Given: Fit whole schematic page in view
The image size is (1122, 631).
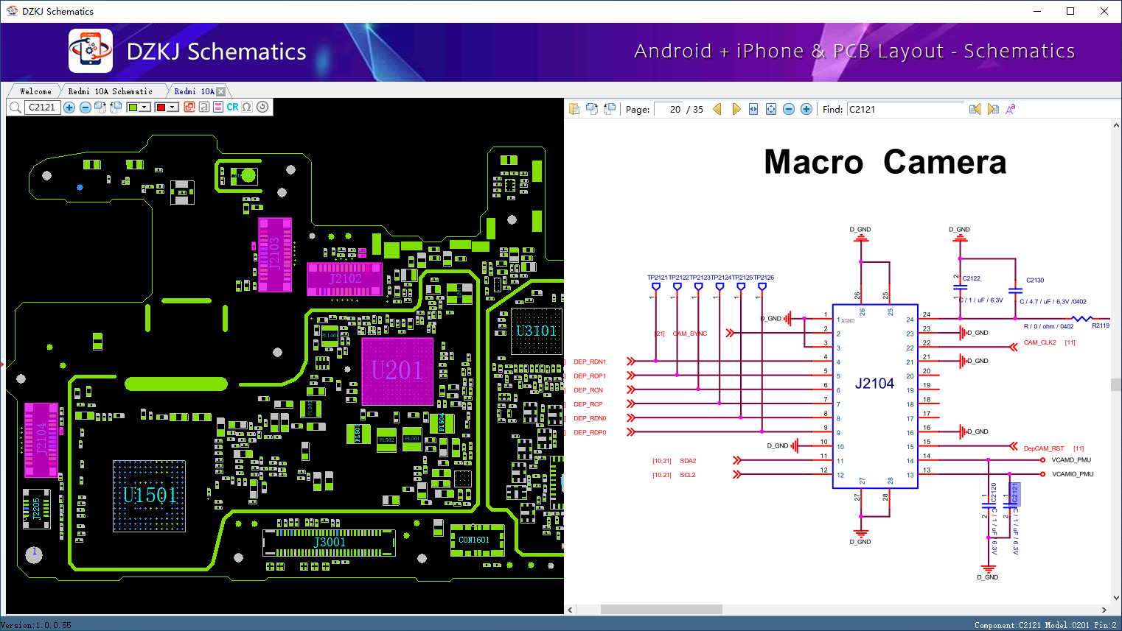Looking at the screenshot, I should coord(771,109).
